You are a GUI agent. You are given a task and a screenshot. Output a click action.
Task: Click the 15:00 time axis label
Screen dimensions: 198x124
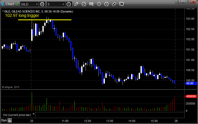154,121
